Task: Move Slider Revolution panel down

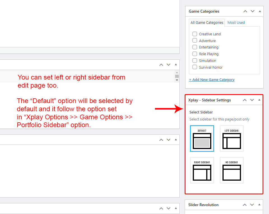Action: [252, 205]
